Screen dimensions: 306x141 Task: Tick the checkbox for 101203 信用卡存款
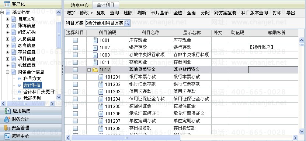(75, 91)
